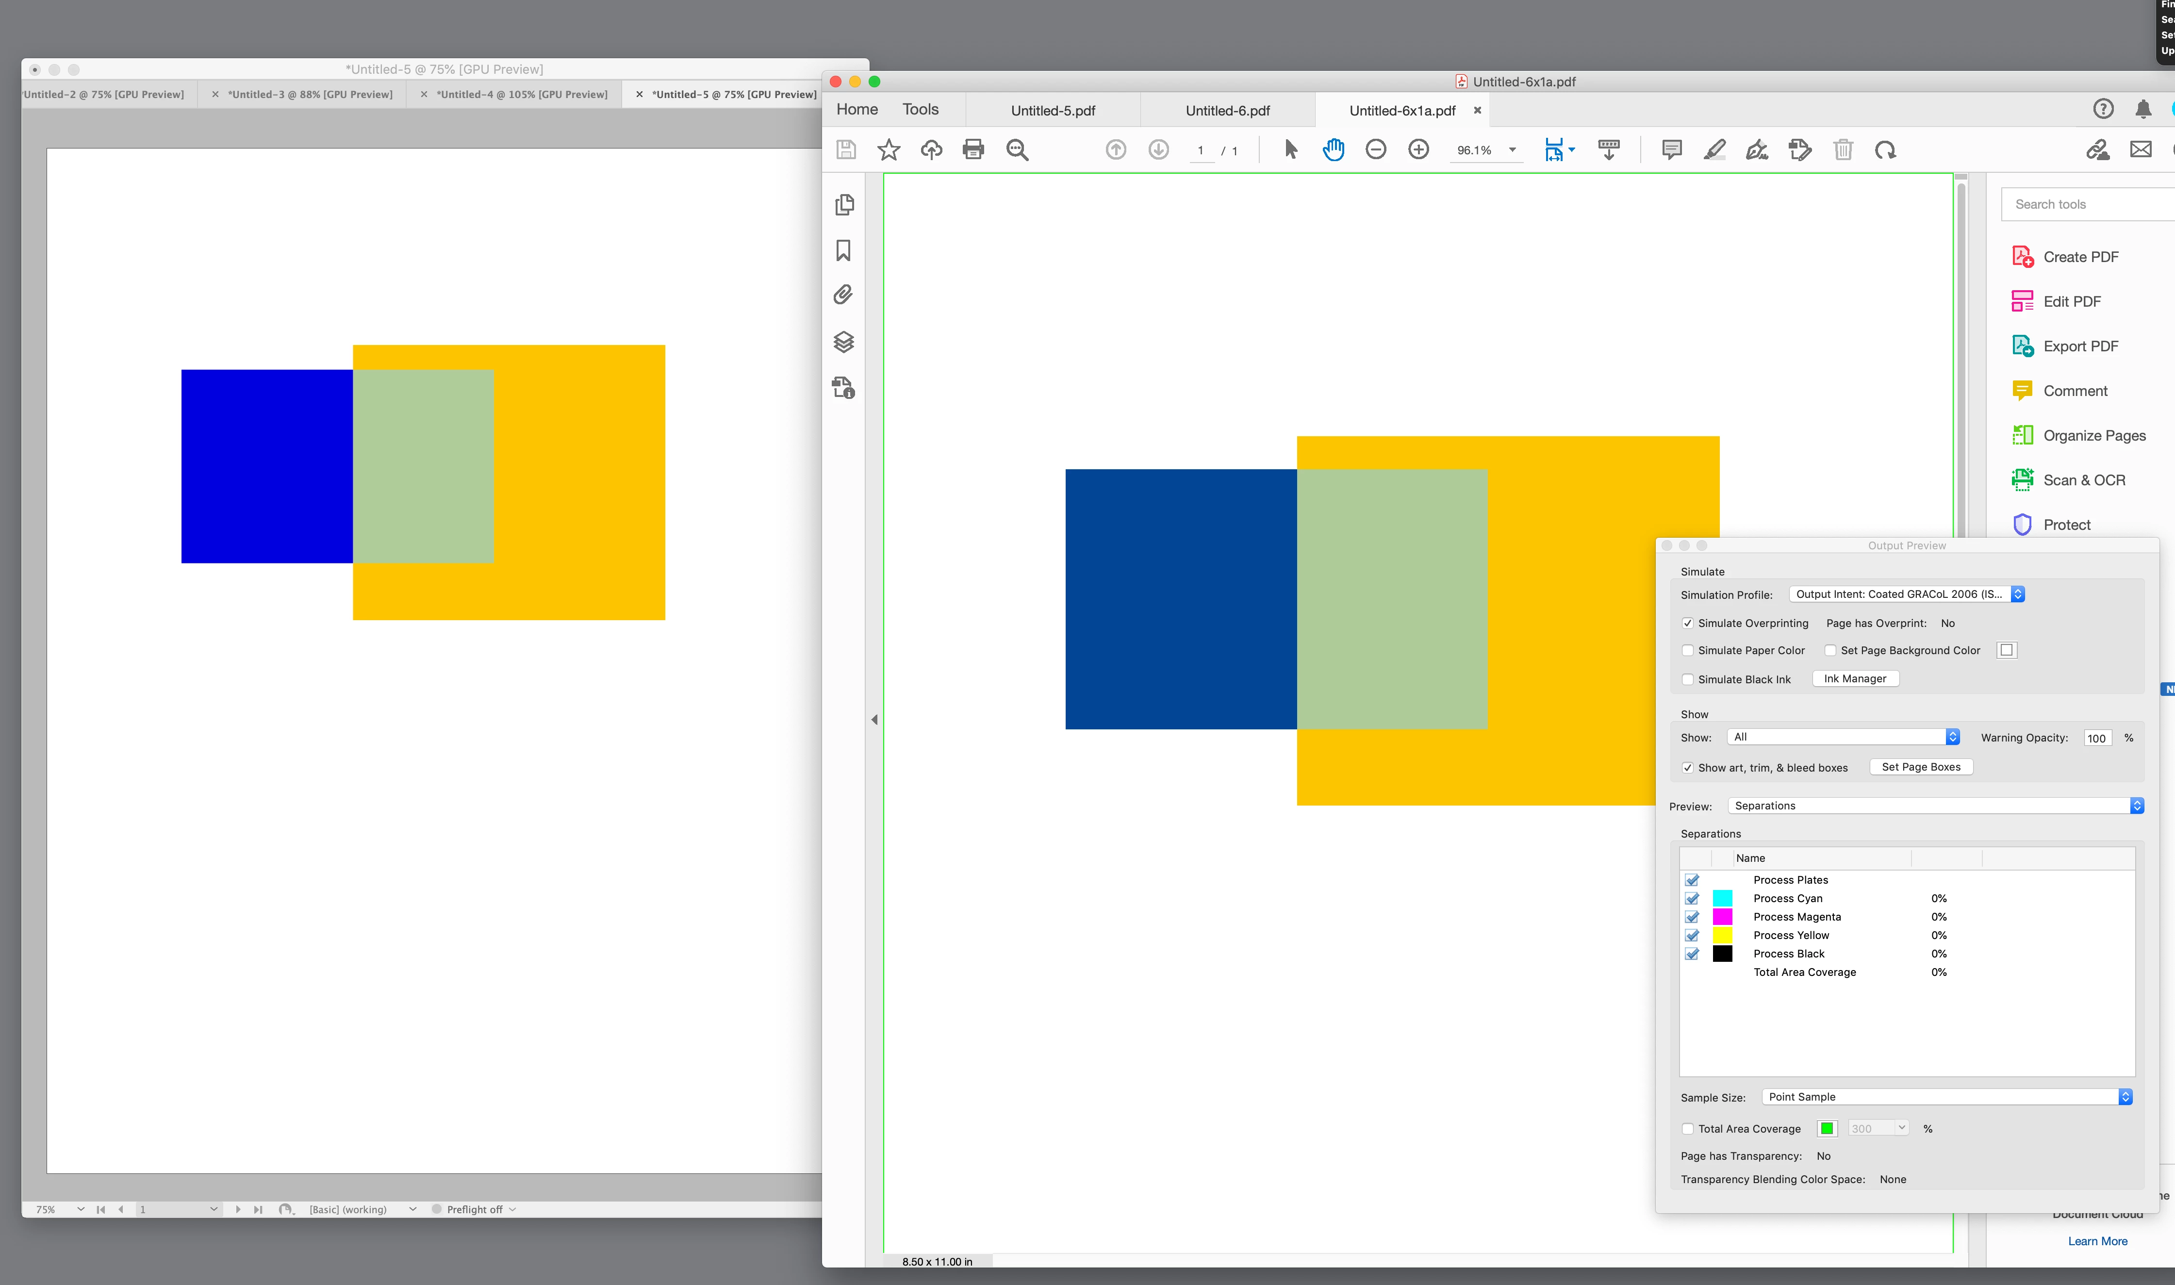The width and height of the screenshot is (2175, 1285).
Task: Toggle the Simulate Paper Color checkbox
Action: click(x=1687, y=650)
